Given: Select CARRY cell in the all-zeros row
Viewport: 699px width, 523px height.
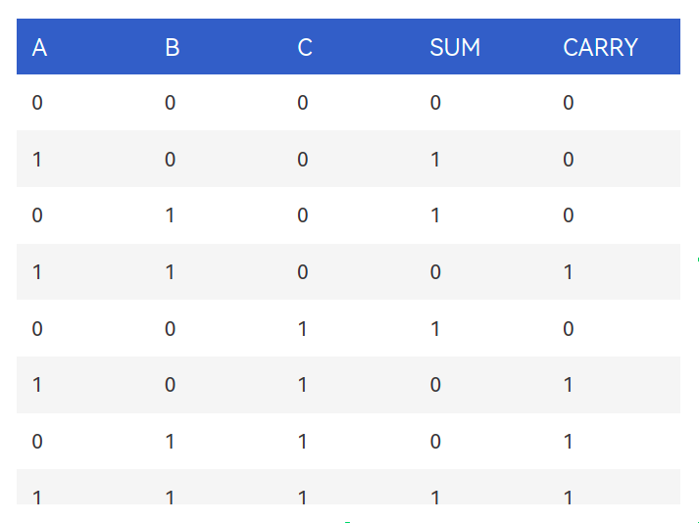Looking at the screenshot, I should point(568,103).
